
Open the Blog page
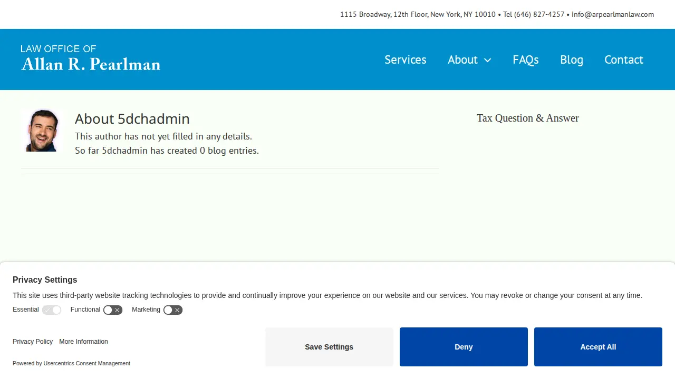[x=572, y=59]
